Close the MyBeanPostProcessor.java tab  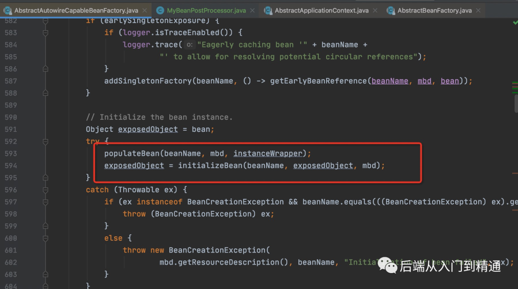252,11
